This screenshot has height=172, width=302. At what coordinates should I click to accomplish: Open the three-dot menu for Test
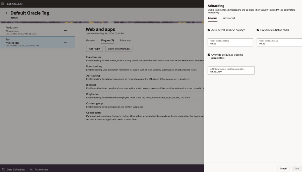point(66,42)
